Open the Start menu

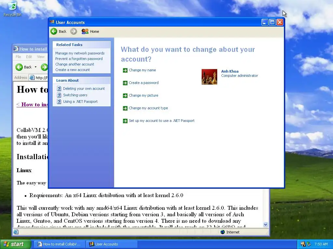click(x=15, y=244)
